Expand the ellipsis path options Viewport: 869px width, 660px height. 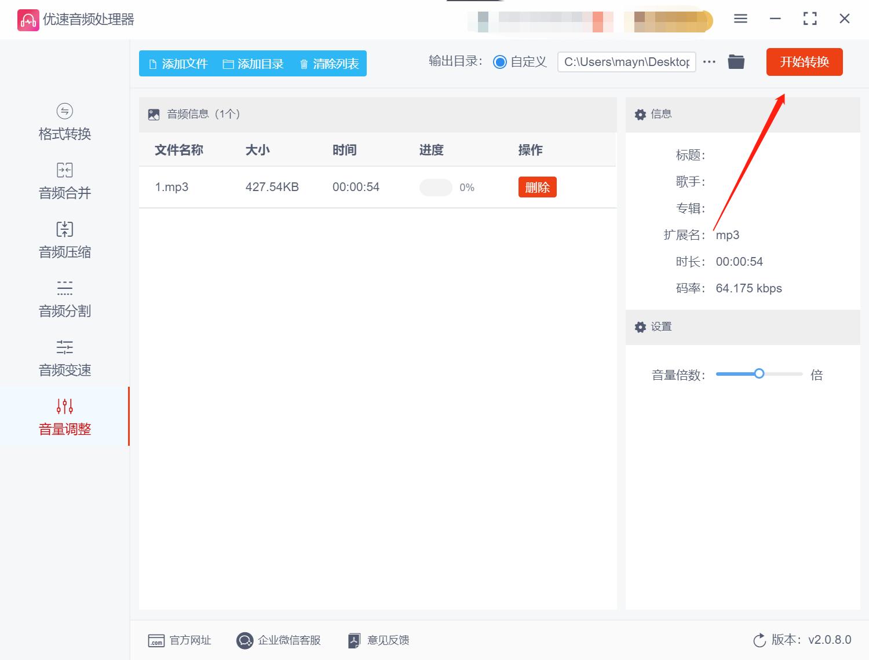point(709,61)
